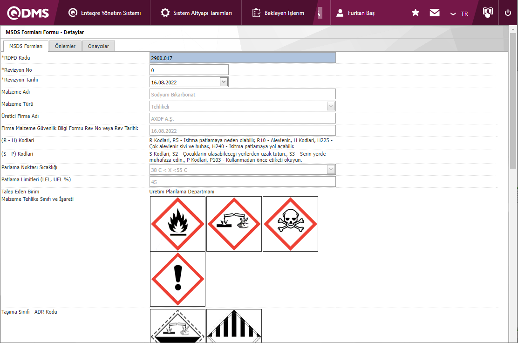Click the MSDS Formları Formu - Detaylar title
The image size is (518, 343).
point(45,32)
